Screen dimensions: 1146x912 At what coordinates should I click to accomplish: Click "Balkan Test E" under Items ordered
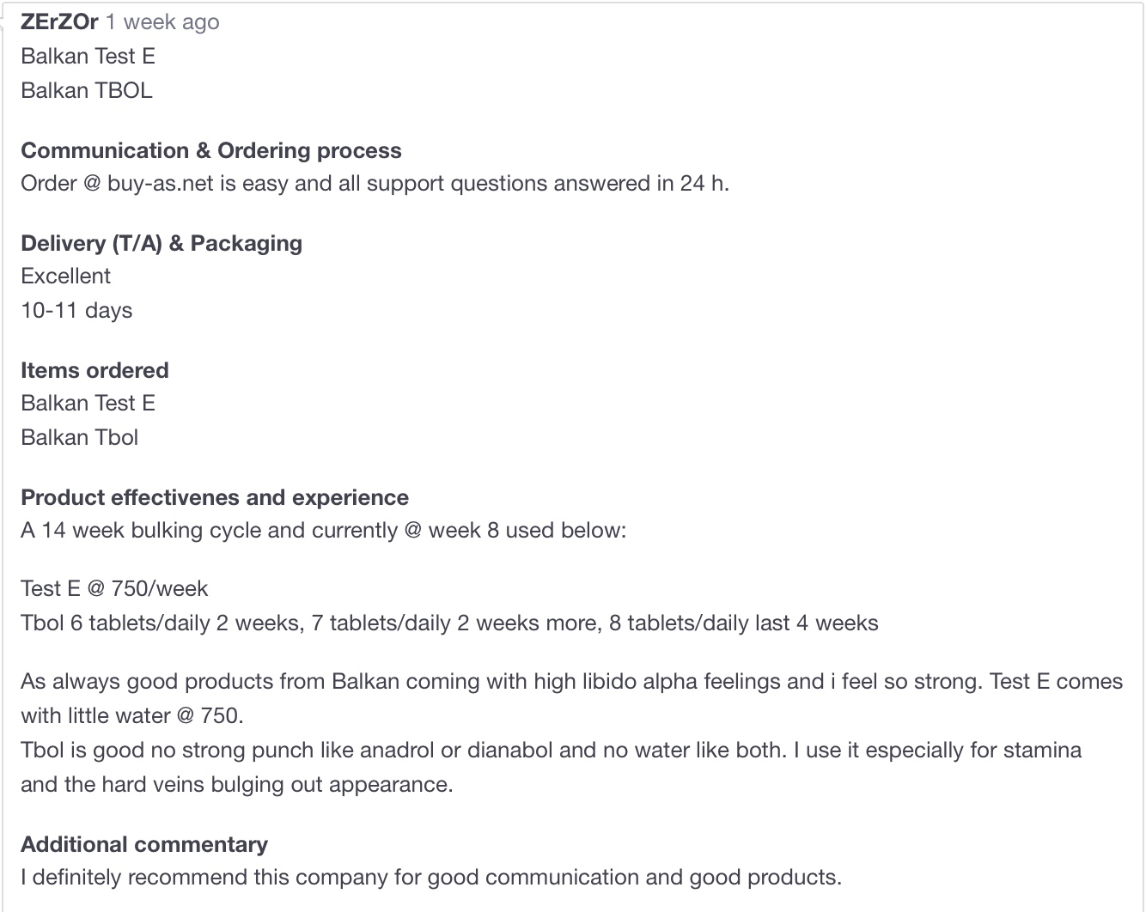pyautogui.click(x=88, y=404)
